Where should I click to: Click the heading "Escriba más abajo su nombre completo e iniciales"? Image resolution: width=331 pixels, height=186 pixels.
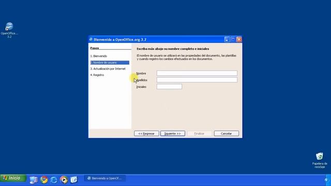173,49
